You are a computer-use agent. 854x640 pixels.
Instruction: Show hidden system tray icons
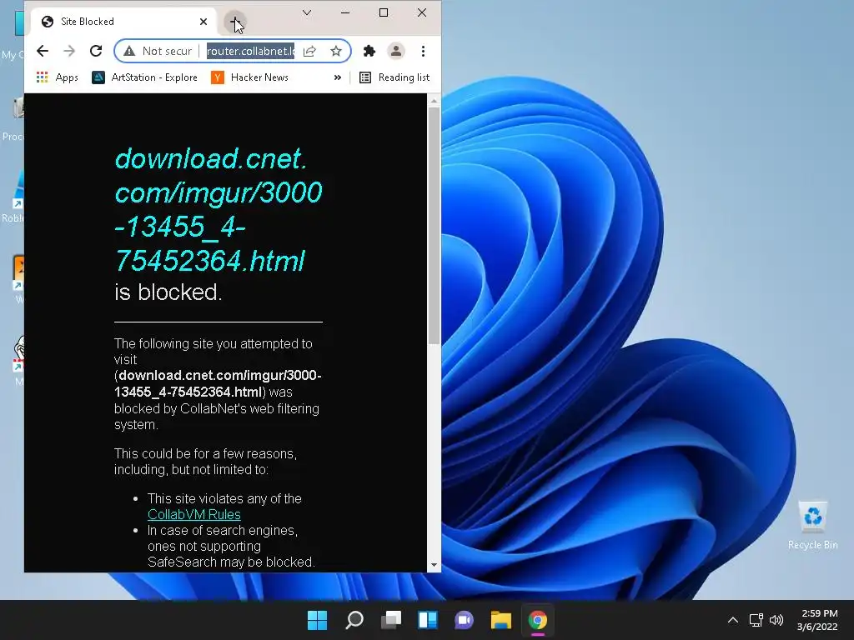[x=733, y=620]
